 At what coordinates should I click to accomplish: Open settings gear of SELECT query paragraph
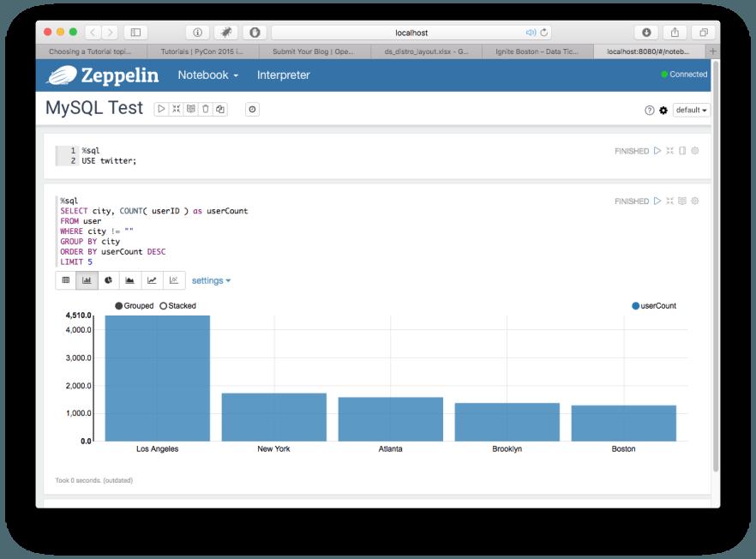point(695,201)
